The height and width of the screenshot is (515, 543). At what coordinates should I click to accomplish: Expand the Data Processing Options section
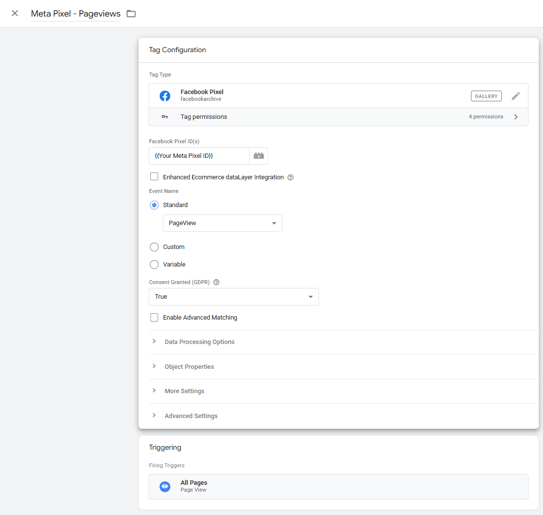point(199,342)
